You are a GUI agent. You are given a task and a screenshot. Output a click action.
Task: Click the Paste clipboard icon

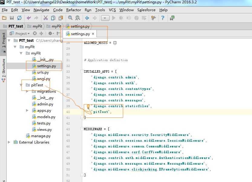[61, 18]
